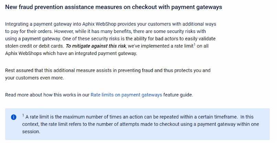The height and width of the screenshot is (143, 277).
Task: Click the line 'your customers even more.'
Action: point(34,78)
